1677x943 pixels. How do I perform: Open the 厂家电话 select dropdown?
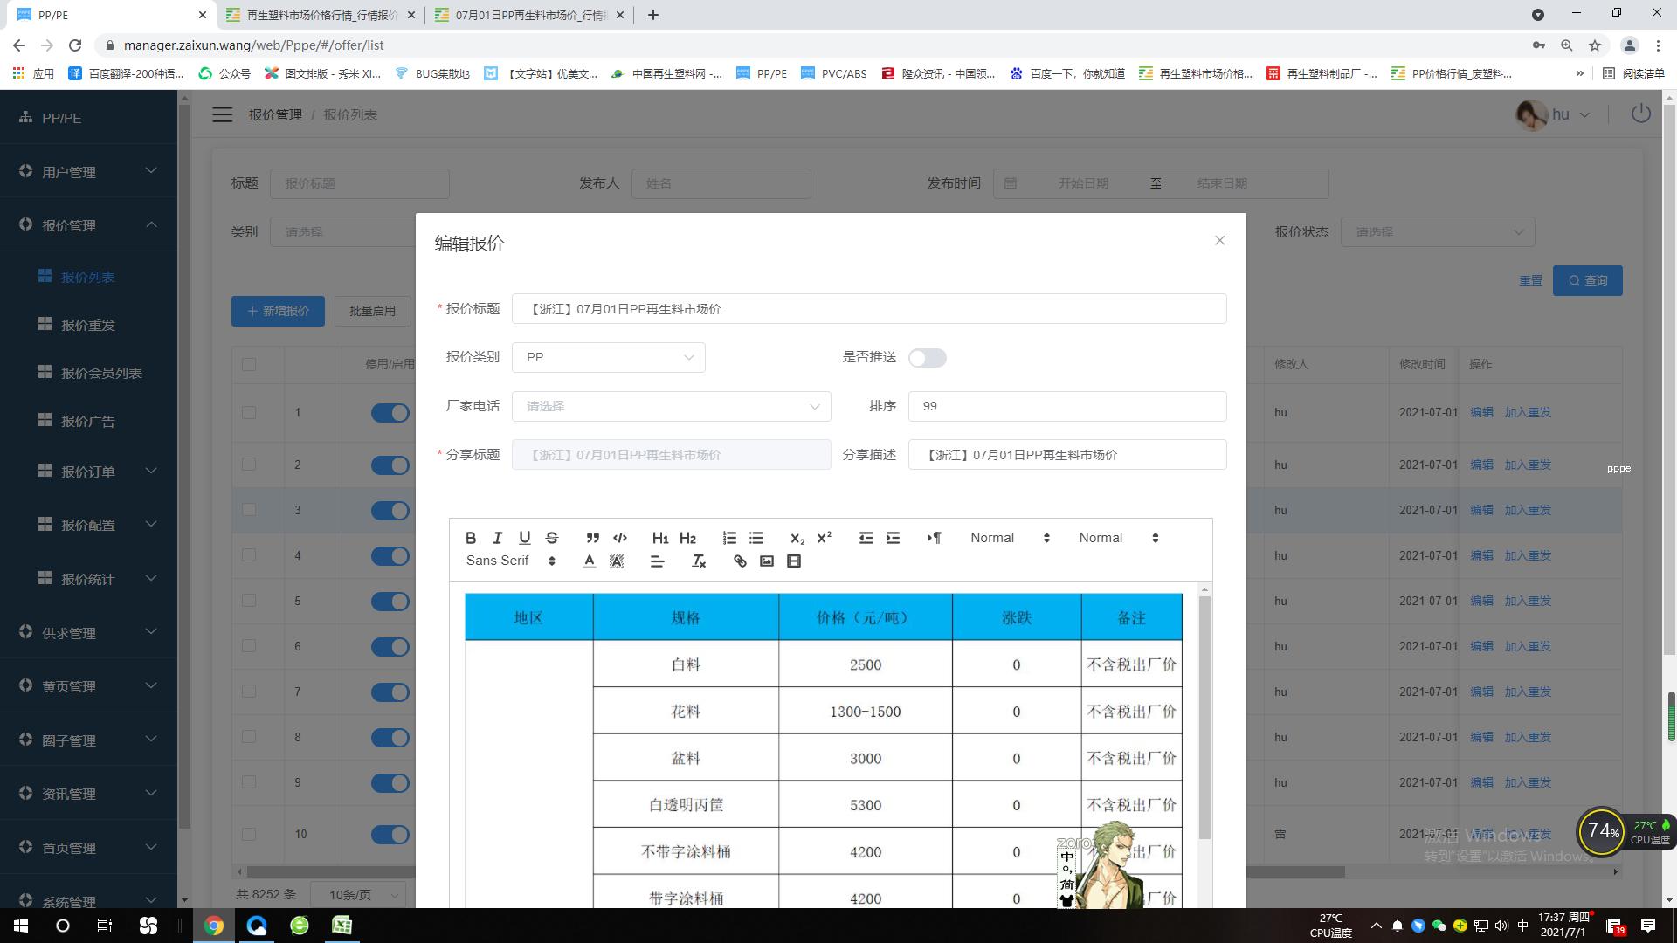pos(671,406)
